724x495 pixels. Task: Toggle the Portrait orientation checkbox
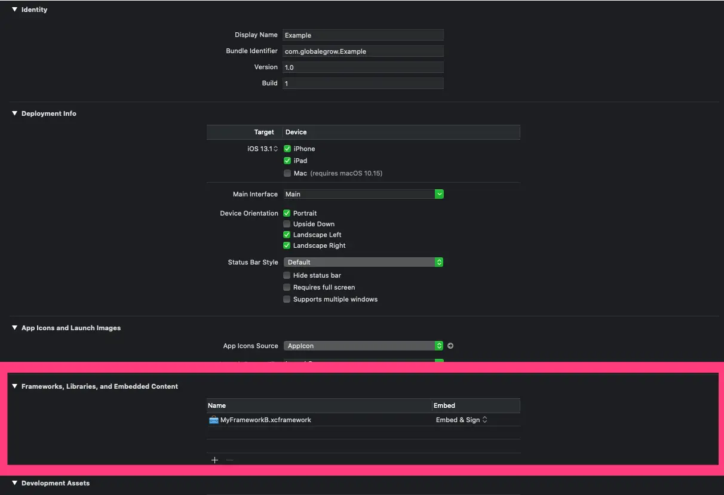(287, 213)
